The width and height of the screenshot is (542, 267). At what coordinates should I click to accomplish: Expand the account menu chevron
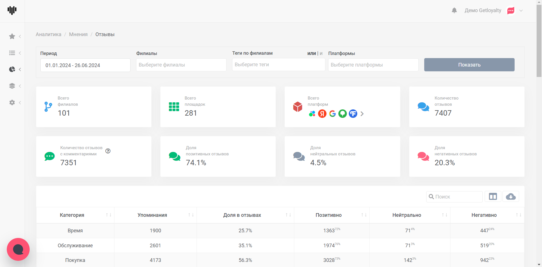coord(521,11)
